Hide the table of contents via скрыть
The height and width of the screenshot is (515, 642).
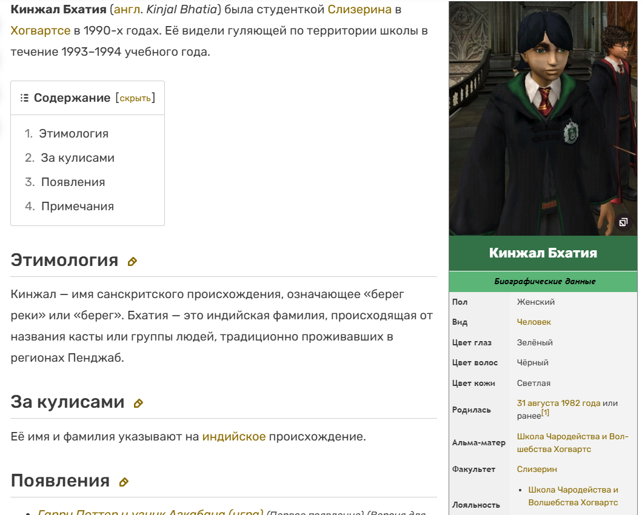click(135, 98)
